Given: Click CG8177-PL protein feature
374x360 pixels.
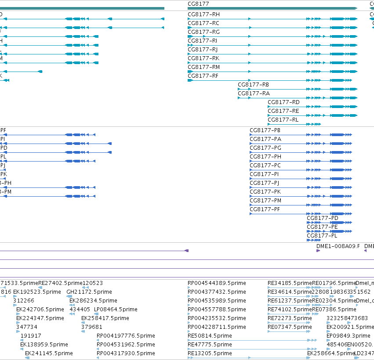Looking at the screenshot, I should 322,236.
